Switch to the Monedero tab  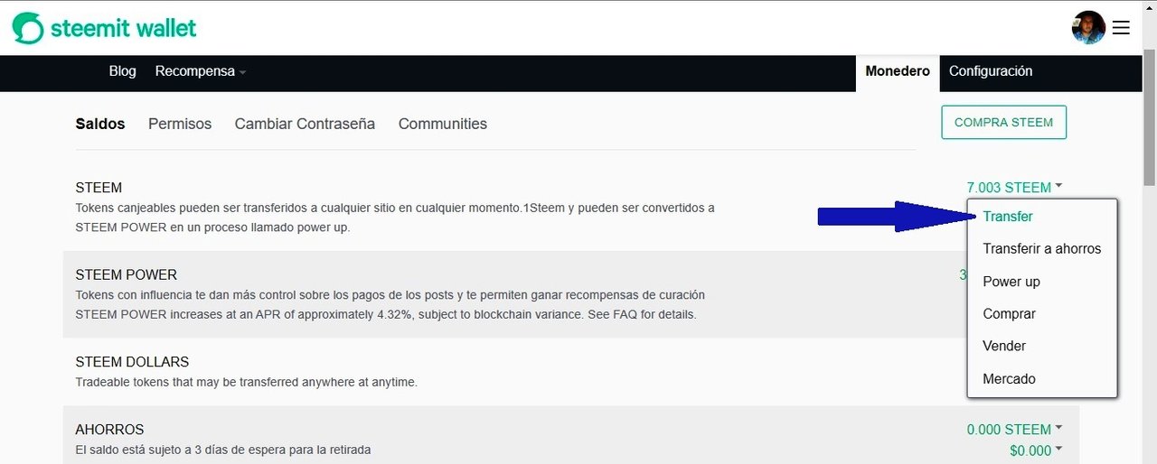pos(898,71)
